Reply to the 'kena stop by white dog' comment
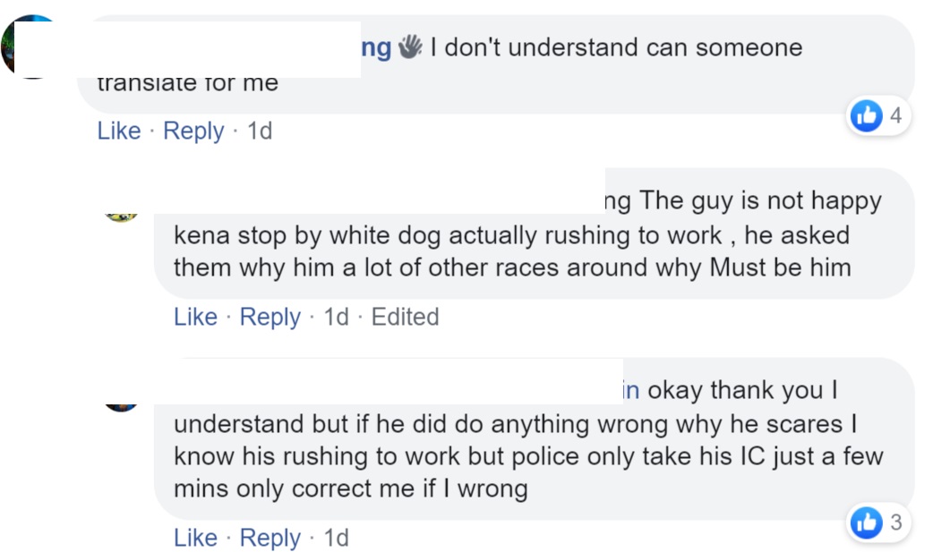 (x=270, y=317)
